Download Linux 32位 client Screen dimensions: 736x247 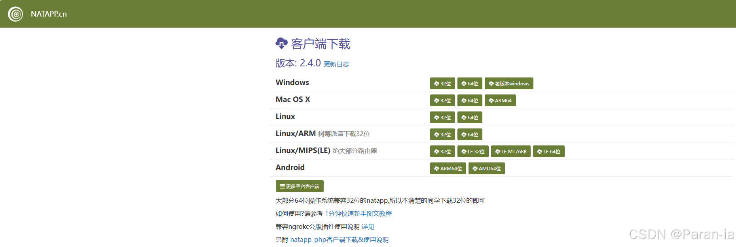tap(442, 117)
